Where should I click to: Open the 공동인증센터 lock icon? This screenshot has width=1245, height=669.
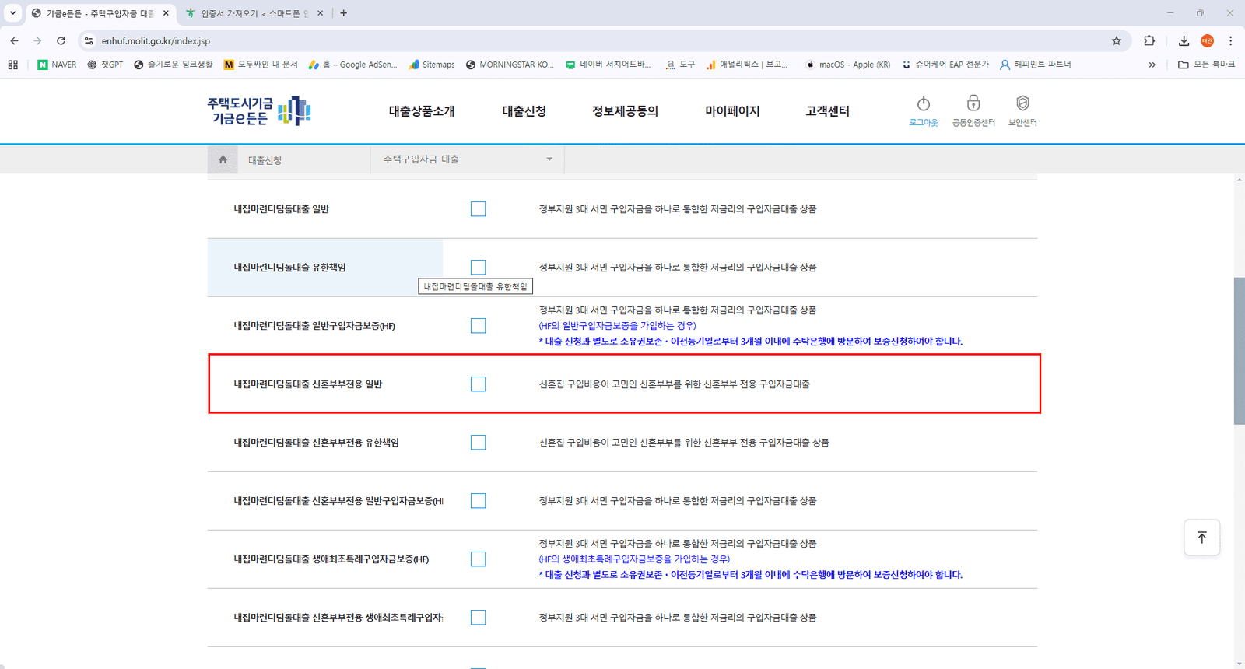[x=973, y=103]
